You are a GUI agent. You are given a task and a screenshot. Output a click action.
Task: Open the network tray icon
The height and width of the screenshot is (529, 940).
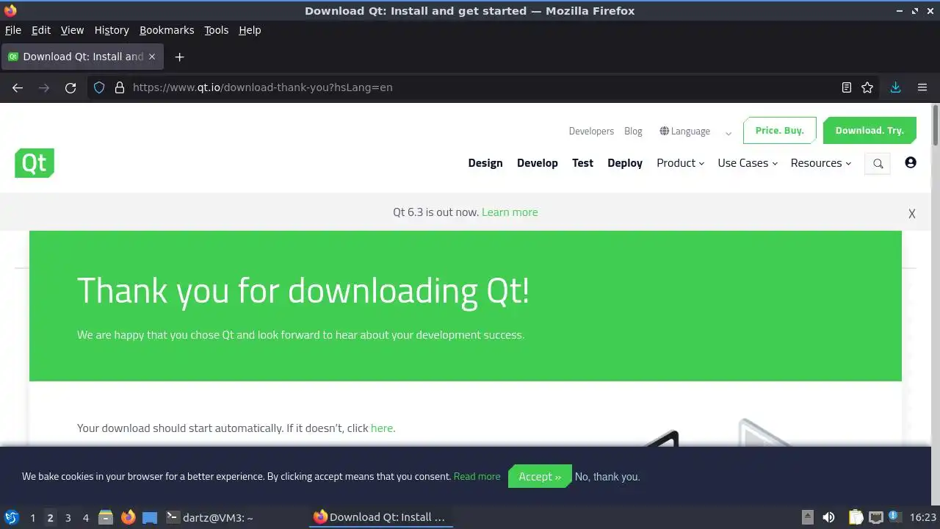click(x=876, y=517)
